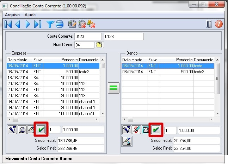Select Banco row 500,00 teste2
Viewport: 228px width, 164px height.
click(168, 72)
